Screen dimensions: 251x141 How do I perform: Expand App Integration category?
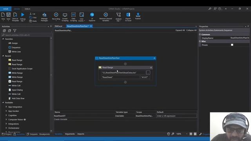click(x=6, y=107)
